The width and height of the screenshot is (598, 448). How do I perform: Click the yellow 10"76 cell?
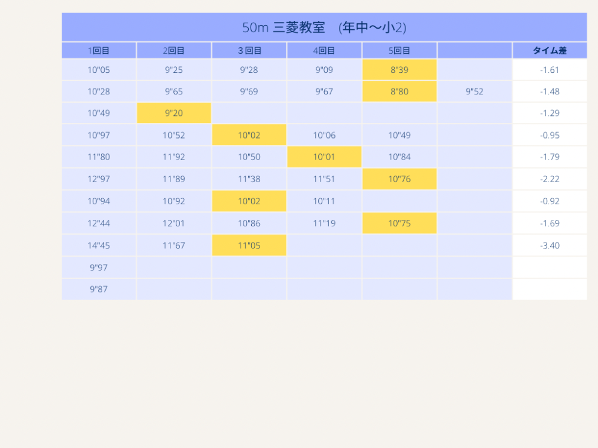click(399, 179)
